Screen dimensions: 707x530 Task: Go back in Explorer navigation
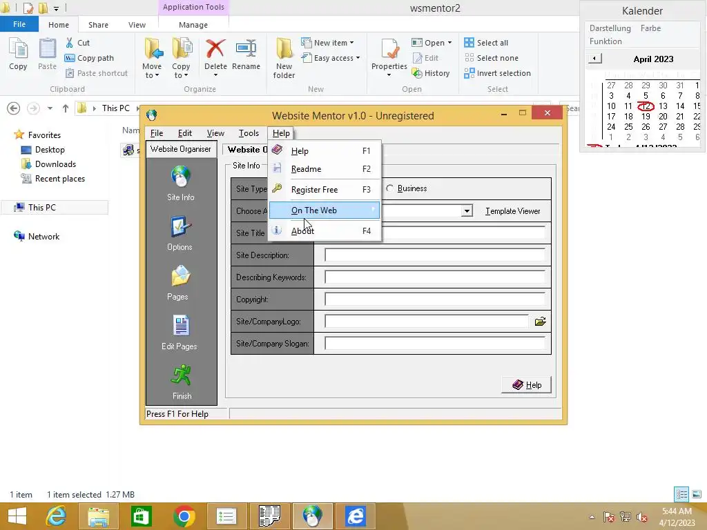14,108
